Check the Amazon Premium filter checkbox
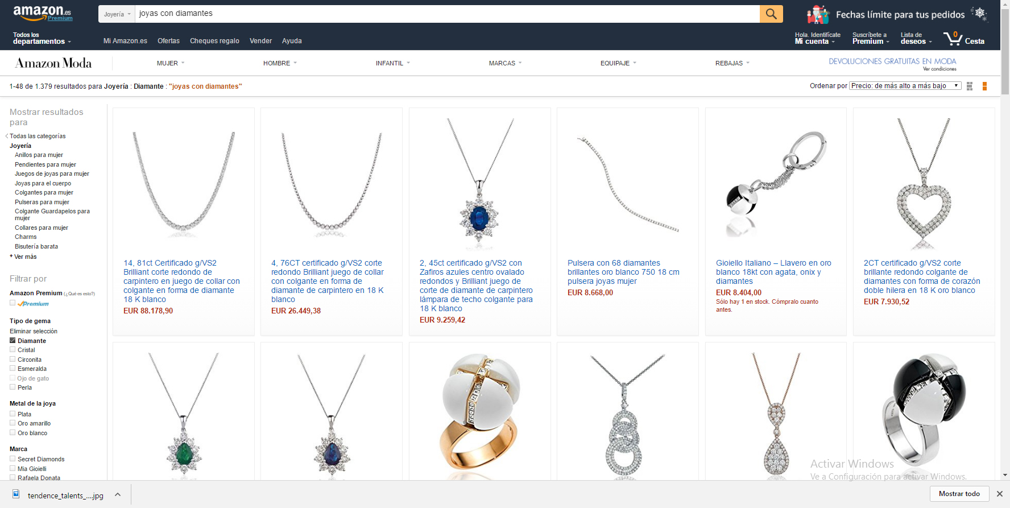This screenshot has width=1010, height=508. click(x=13, y=303)
